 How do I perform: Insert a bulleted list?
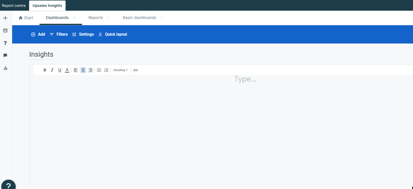click(x=99, y=70)
